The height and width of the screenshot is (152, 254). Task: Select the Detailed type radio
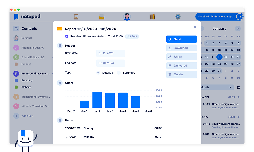pos(98,73)
